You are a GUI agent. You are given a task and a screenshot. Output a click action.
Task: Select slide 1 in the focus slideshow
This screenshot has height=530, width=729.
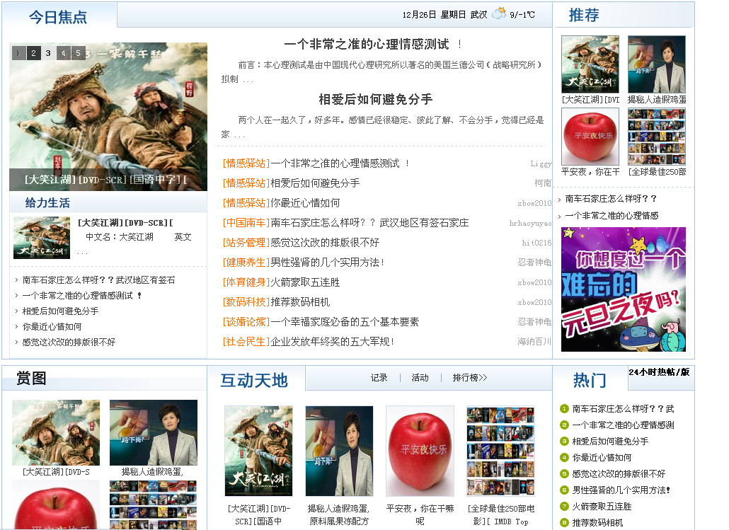click(18, 53)
